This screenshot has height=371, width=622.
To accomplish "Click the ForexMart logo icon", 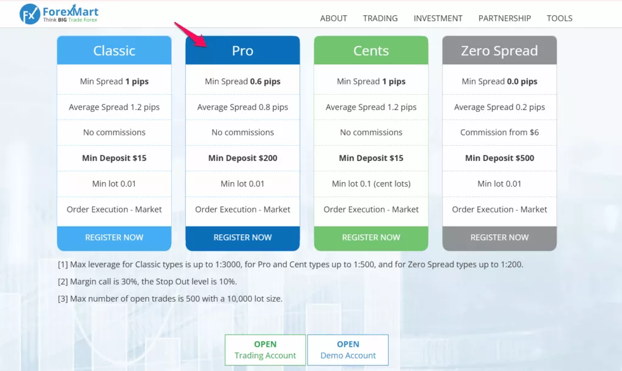I will coord(30,14).
